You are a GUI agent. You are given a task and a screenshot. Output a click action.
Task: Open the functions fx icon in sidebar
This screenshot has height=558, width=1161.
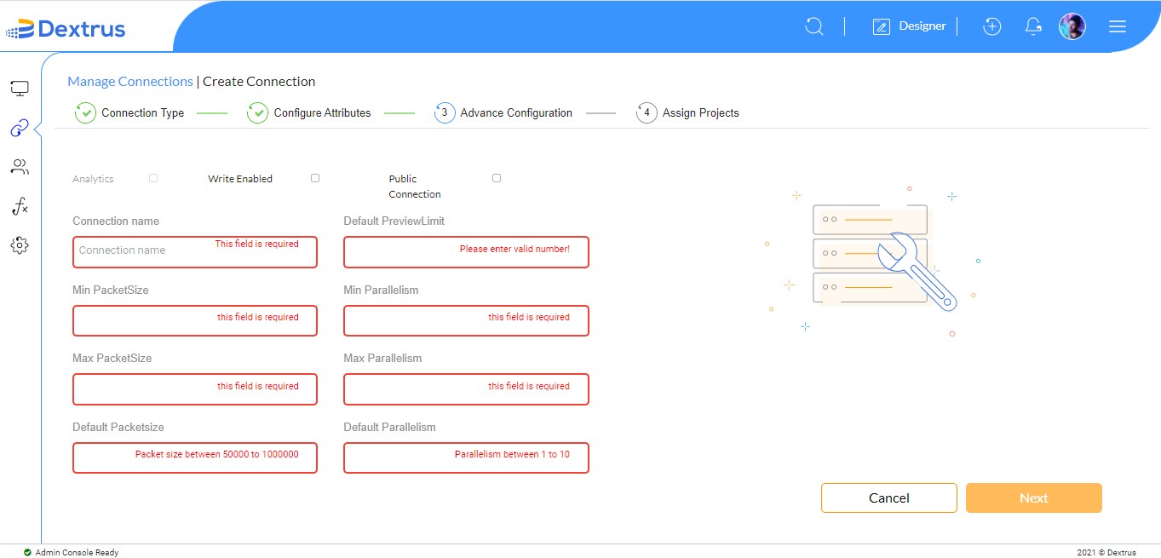[x=20, y=206]
